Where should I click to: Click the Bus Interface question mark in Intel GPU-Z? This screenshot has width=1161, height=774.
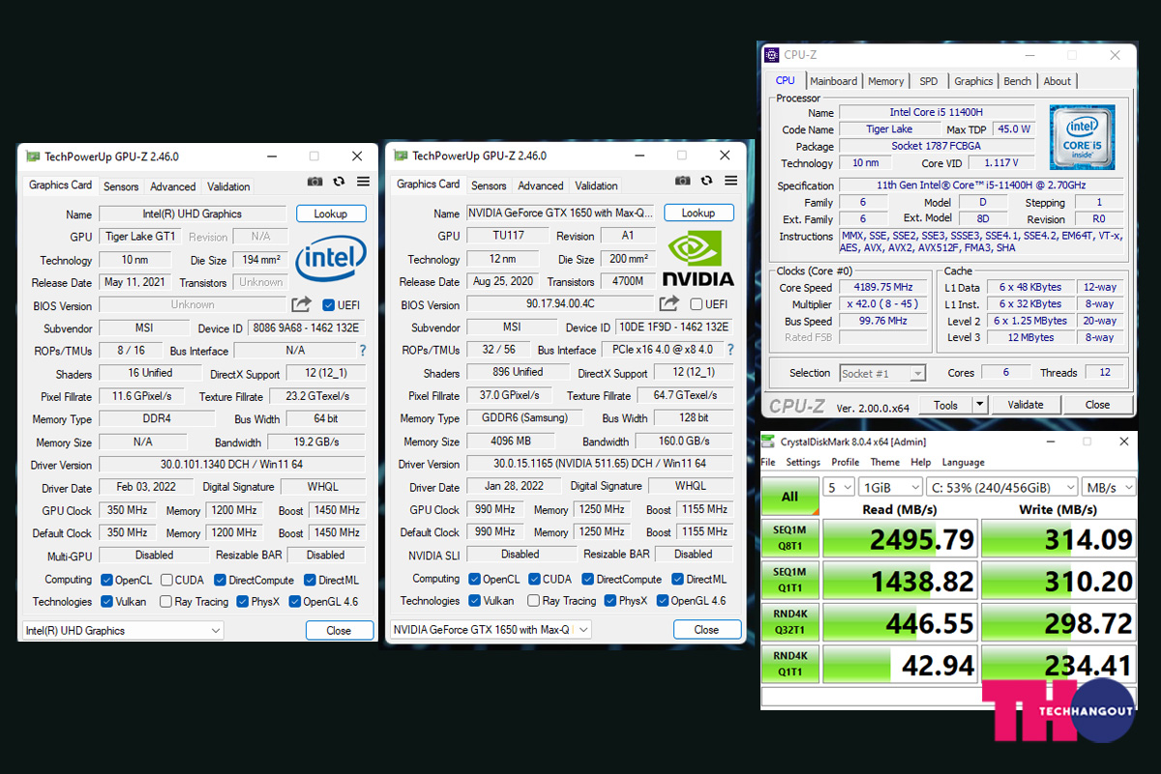click(x=363, y=351)
